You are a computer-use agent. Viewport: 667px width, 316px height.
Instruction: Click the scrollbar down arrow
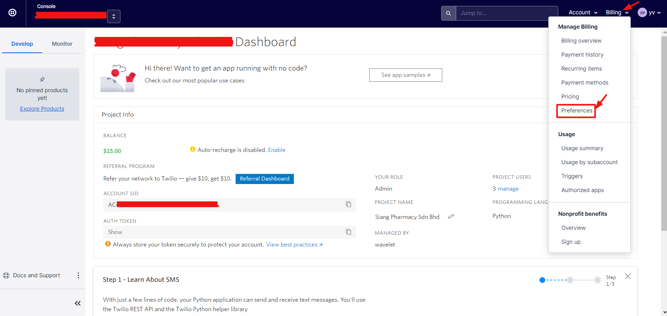click(x=664, y=313)
